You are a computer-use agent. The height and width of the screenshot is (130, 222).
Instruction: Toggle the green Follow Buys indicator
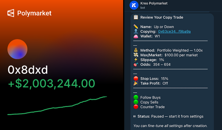point(136,97)
